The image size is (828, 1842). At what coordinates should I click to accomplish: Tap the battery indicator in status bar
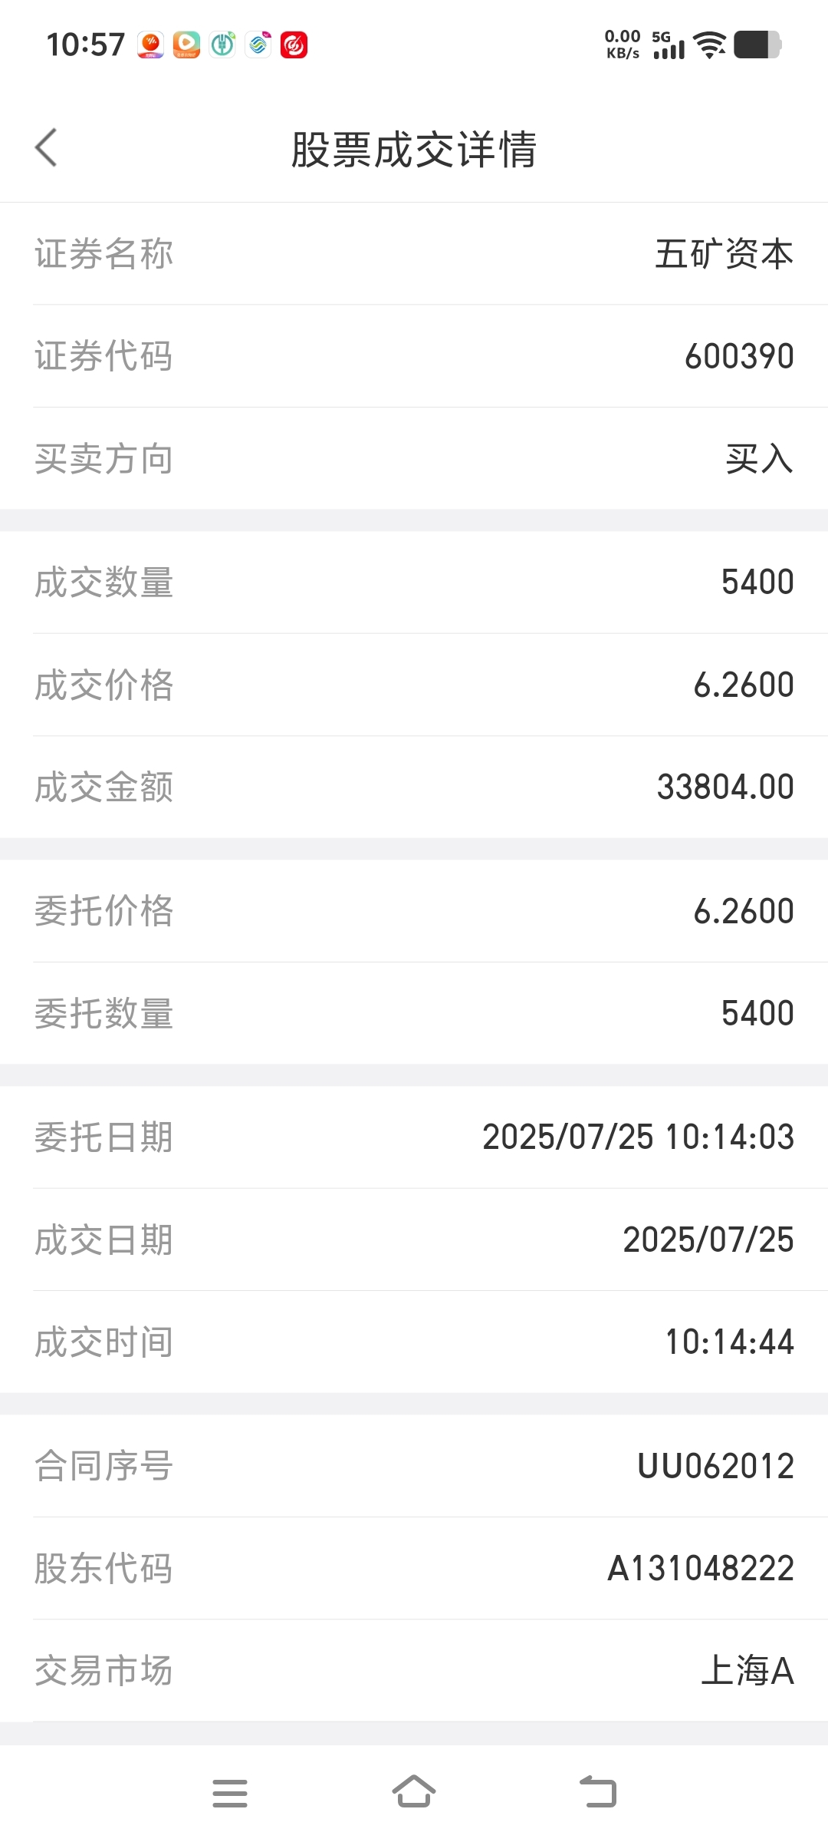[758, 45]
